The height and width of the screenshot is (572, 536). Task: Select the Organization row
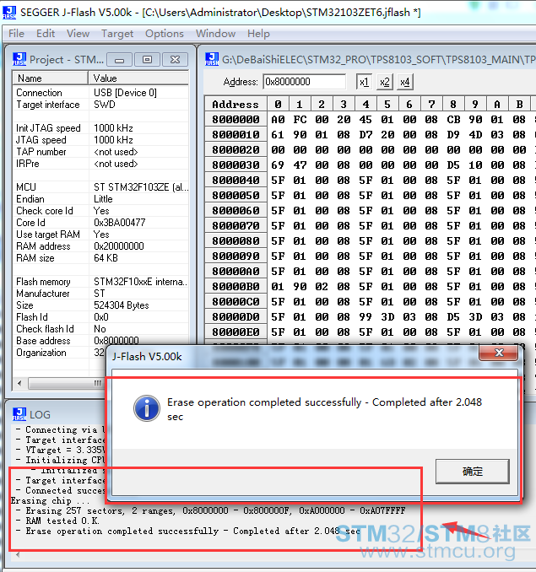pyautogui.click(x=60, y=353)
